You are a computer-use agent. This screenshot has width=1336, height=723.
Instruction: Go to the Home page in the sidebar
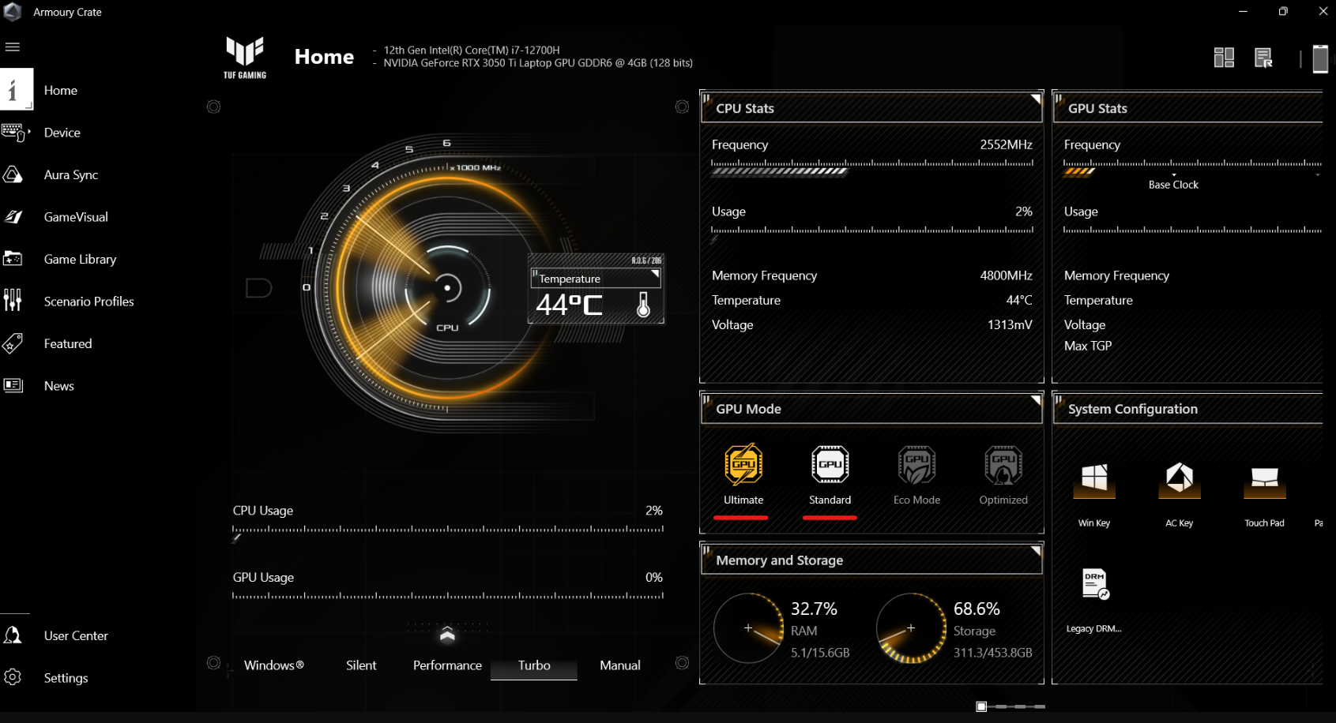click(x=60, y=90)
